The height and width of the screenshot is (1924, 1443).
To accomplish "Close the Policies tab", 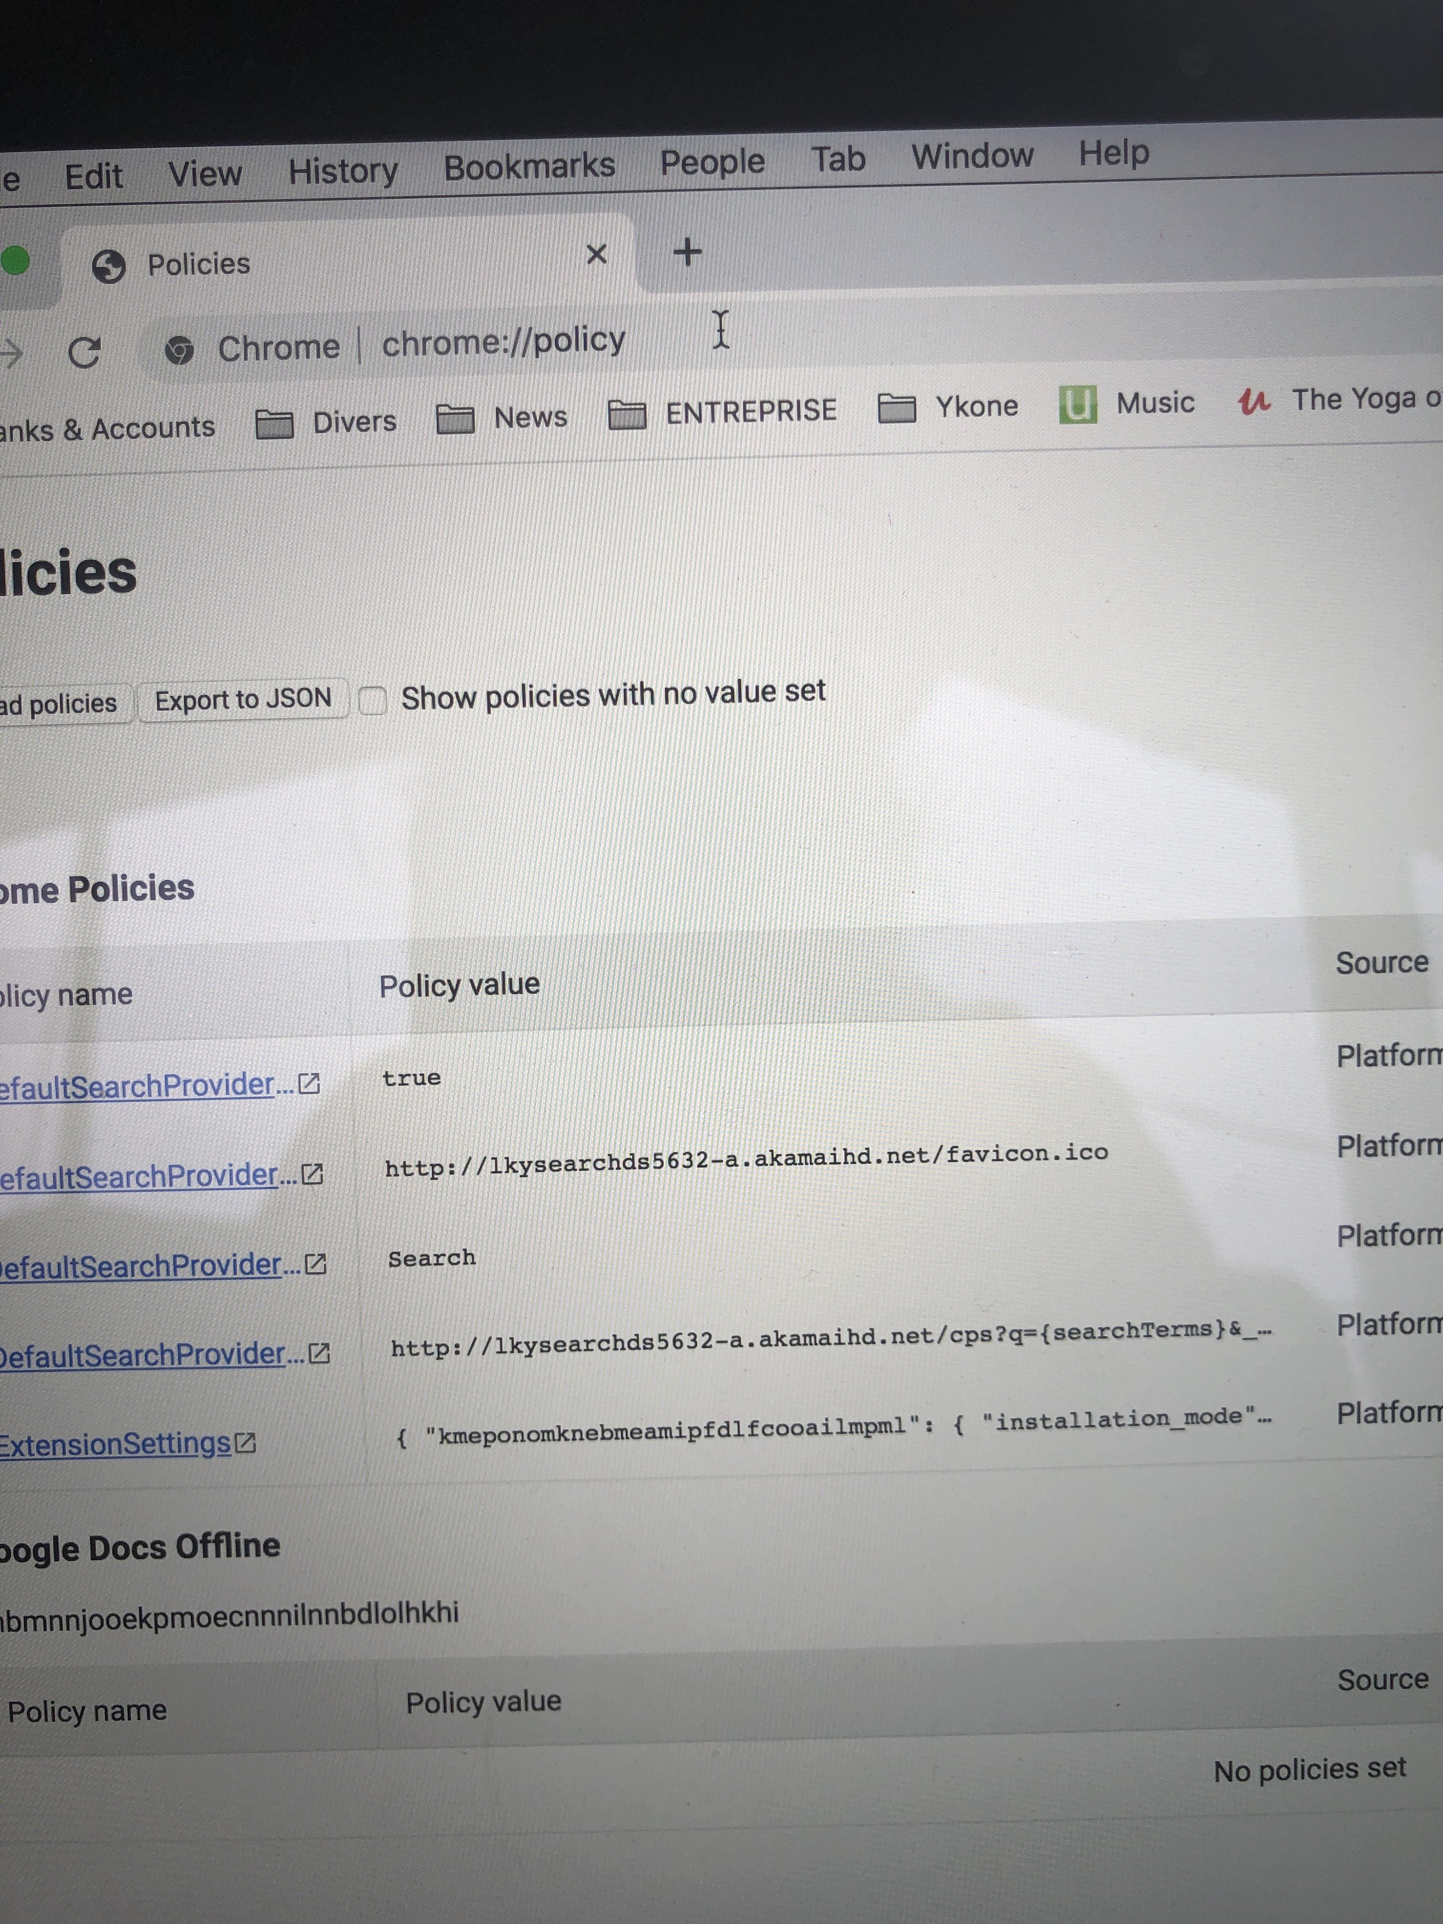I will (596, 255).
